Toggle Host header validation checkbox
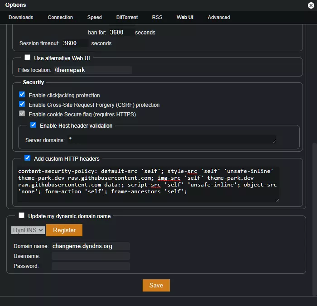Viewport: 317px width, 306px height. (33, 125)
